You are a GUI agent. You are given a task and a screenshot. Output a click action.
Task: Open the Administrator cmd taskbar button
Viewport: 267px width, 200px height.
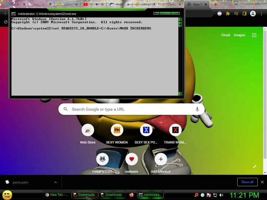[150, 195]
